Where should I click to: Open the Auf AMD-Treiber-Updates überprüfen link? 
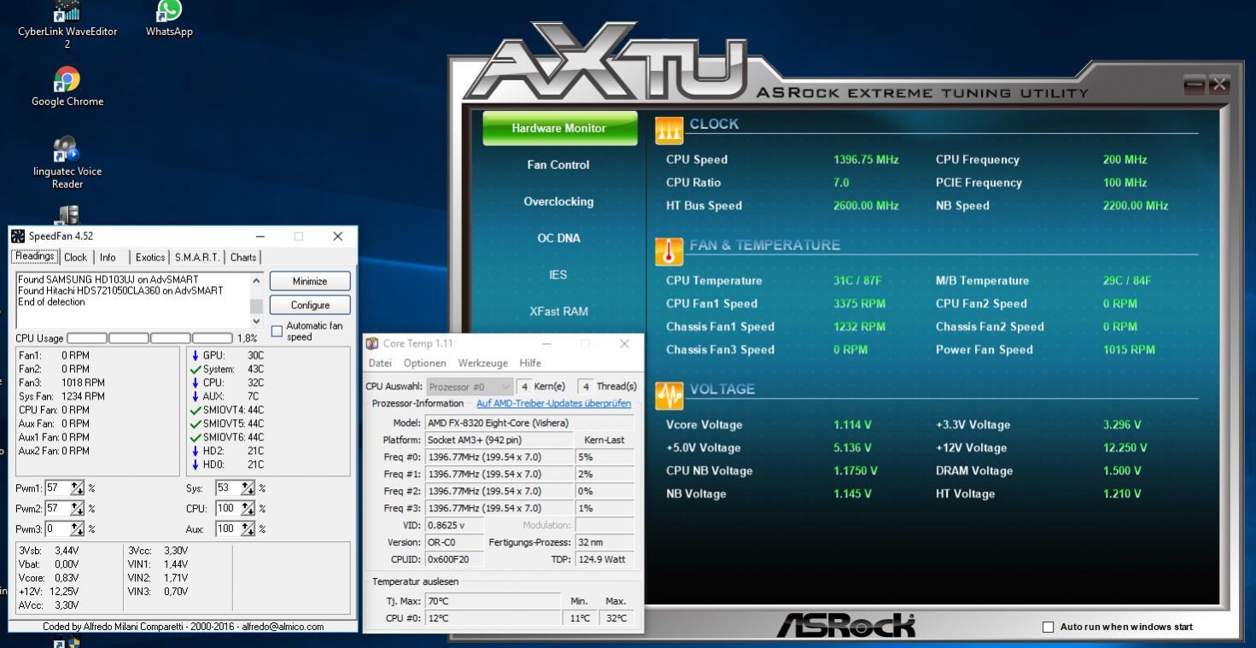553,404
